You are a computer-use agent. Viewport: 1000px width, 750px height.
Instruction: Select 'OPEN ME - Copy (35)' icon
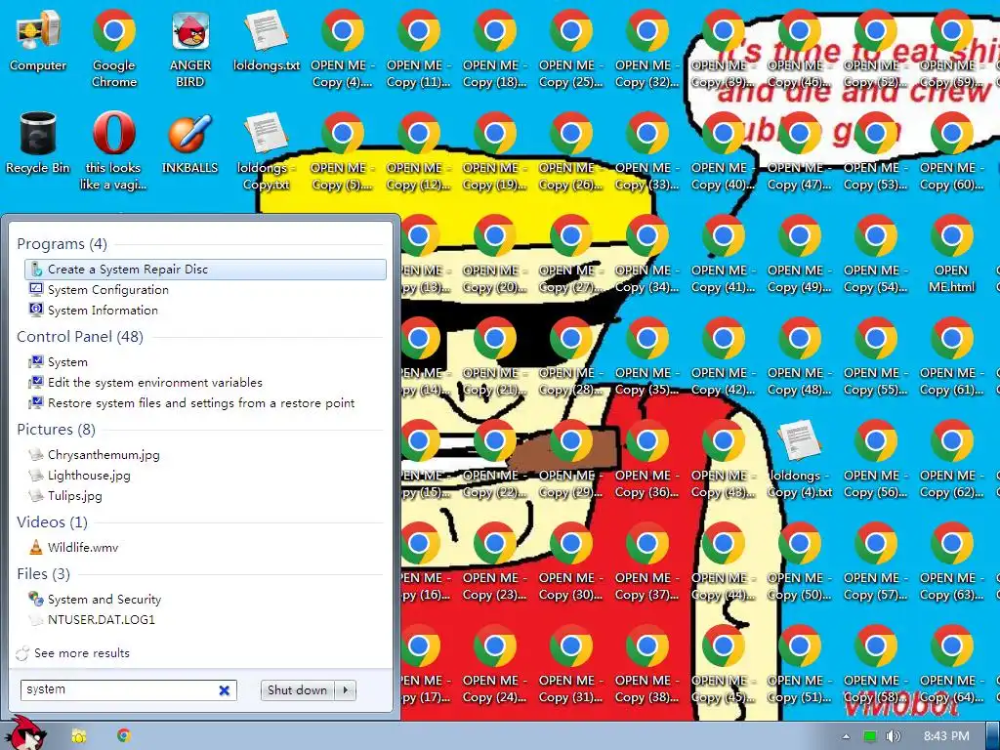pyautogui.click(x=647, y=355)
